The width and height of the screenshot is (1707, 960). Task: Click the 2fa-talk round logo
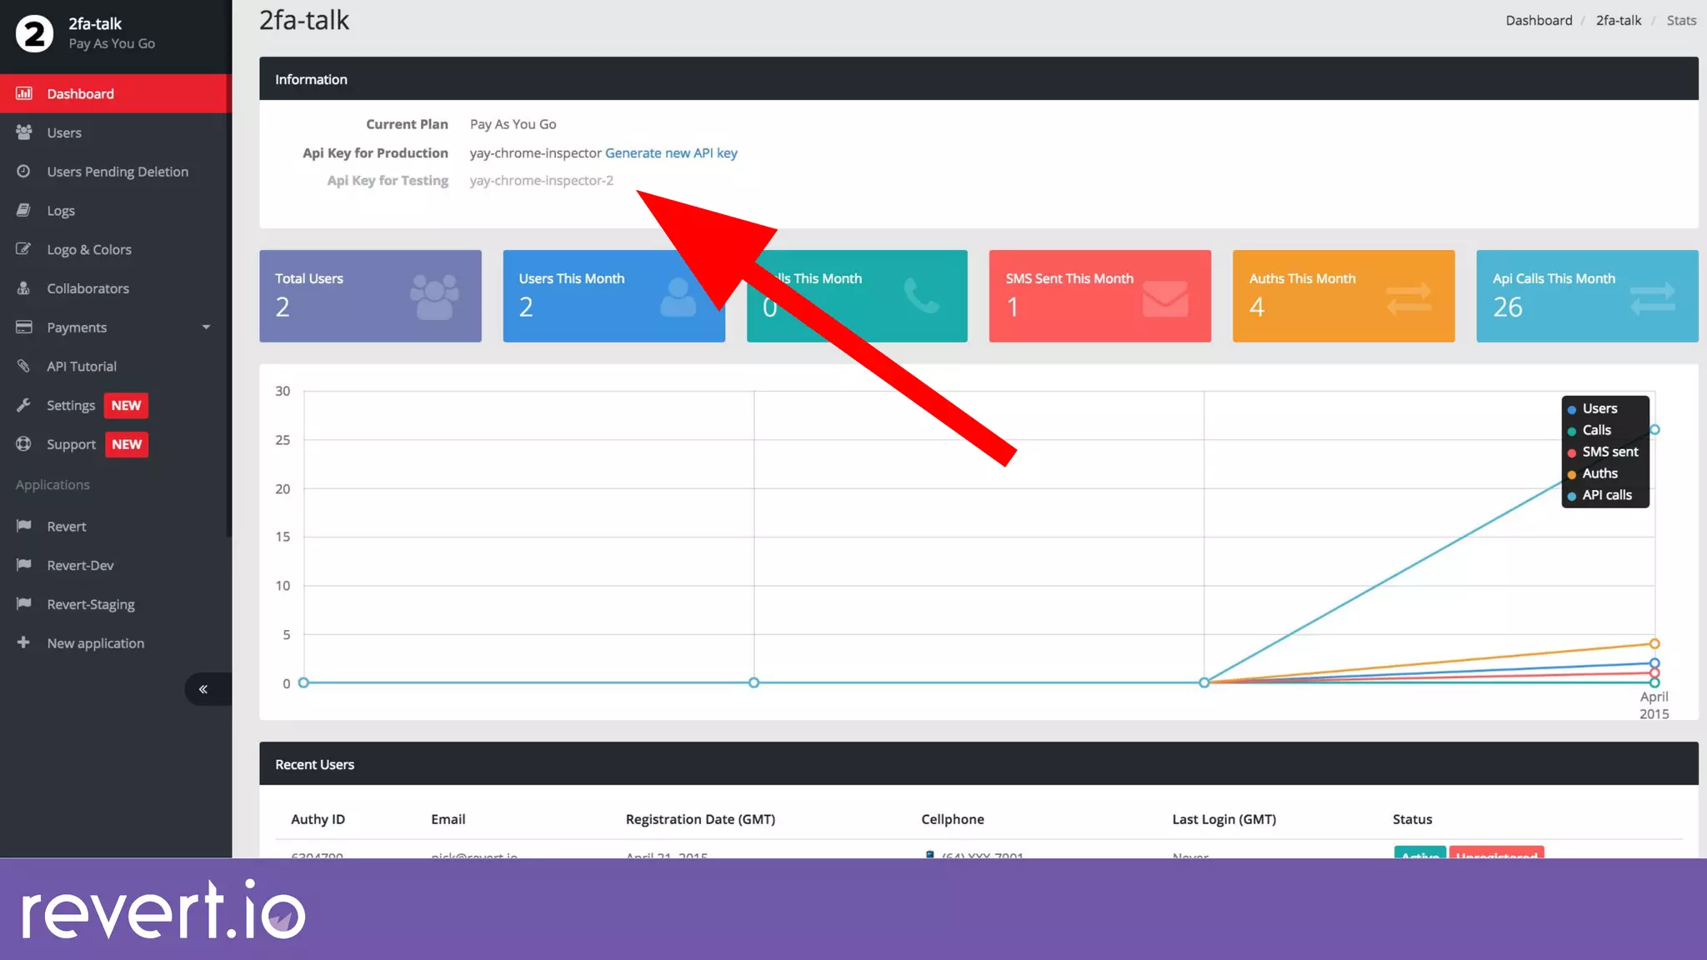[34, 33]
